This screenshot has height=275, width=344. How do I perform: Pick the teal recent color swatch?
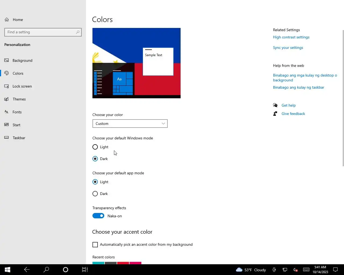click(98, 263)
